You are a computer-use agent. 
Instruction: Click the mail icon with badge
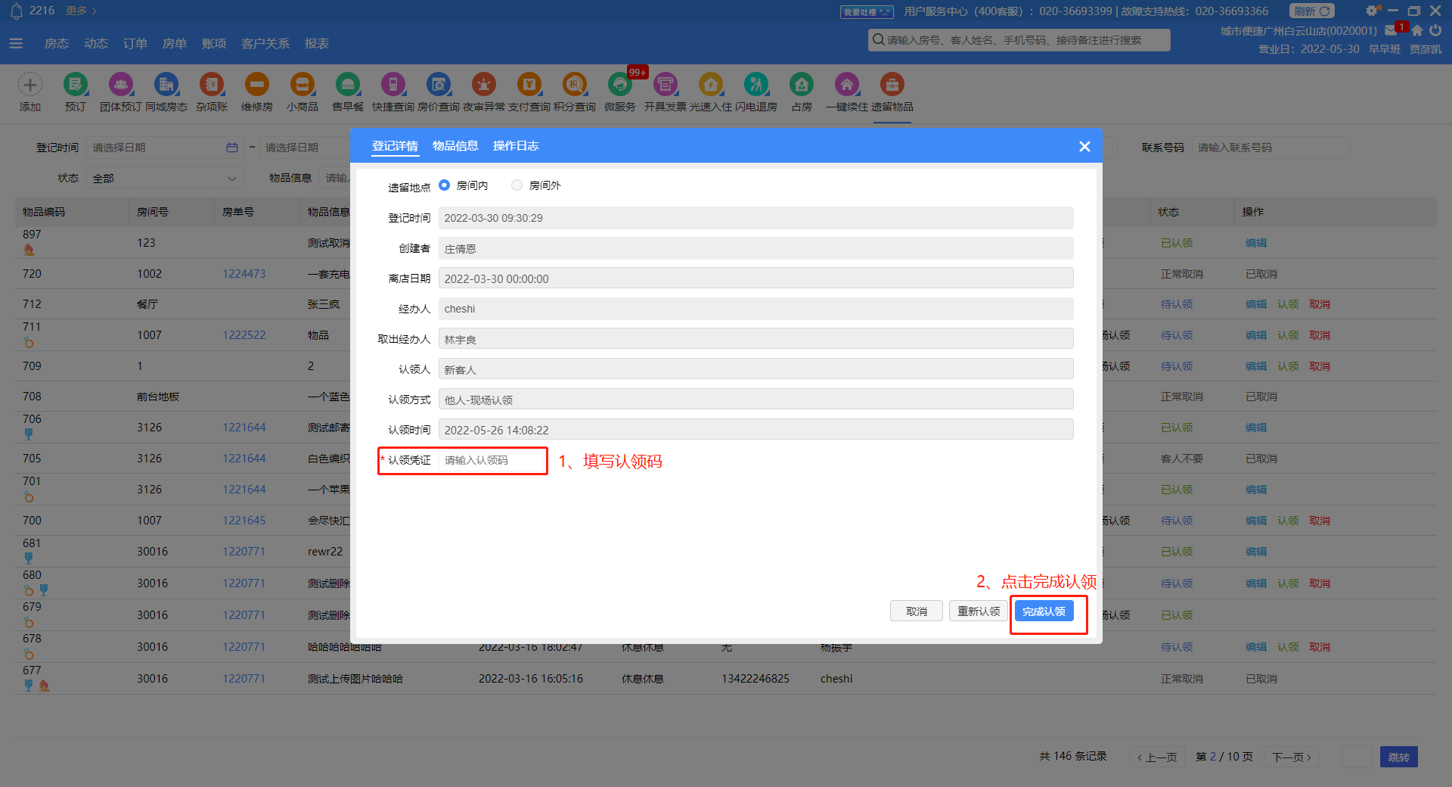coord(1391,30)
